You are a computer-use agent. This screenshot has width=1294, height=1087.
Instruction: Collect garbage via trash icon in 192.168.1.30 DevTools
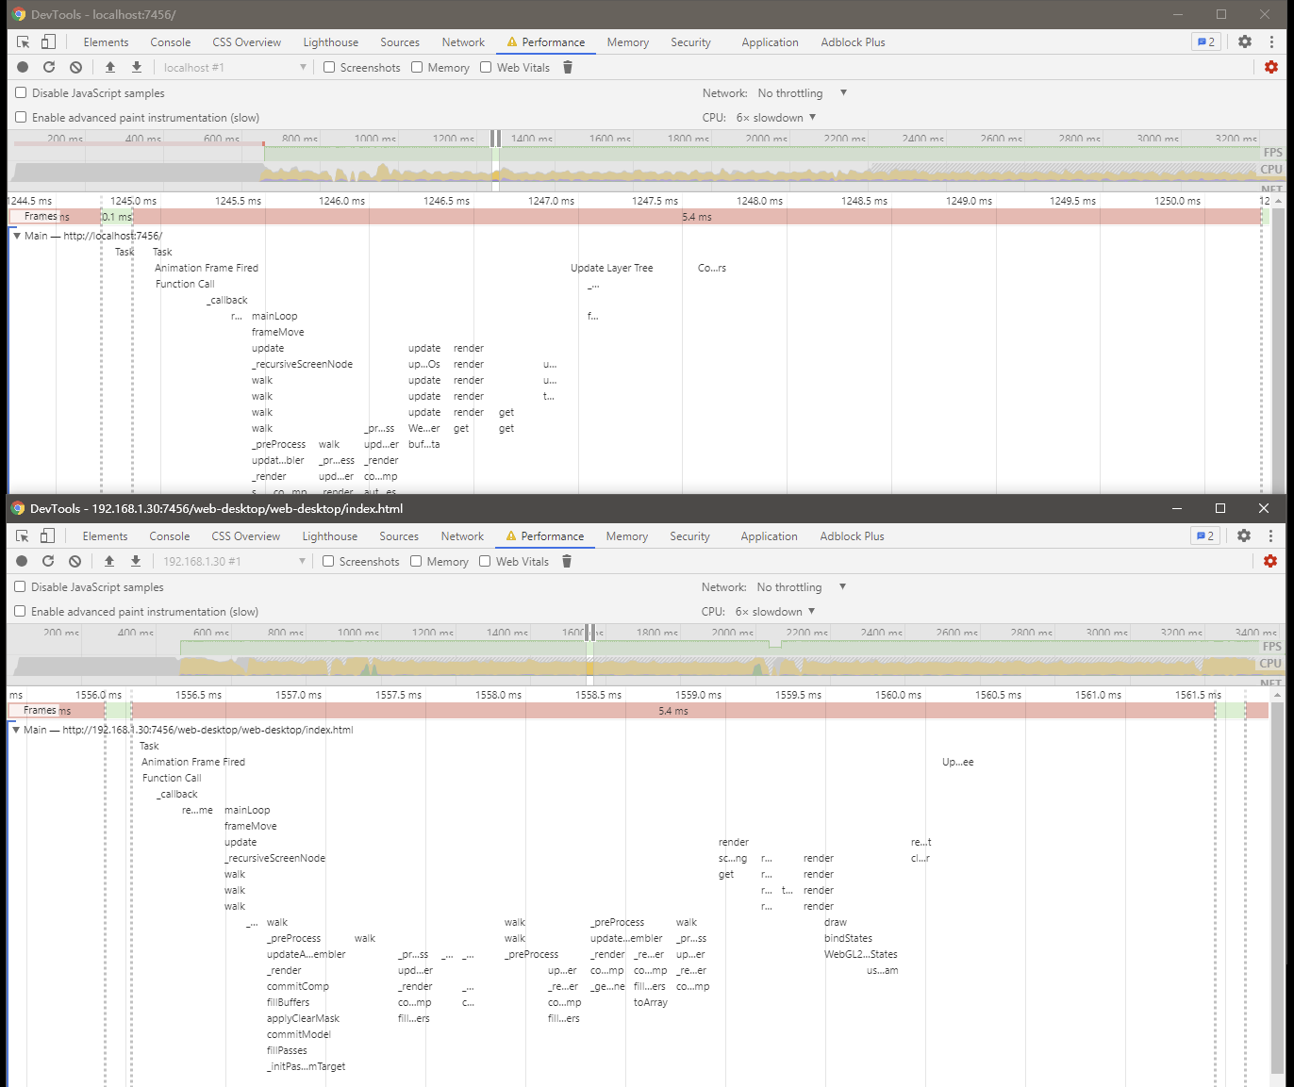tap(567, 561)
